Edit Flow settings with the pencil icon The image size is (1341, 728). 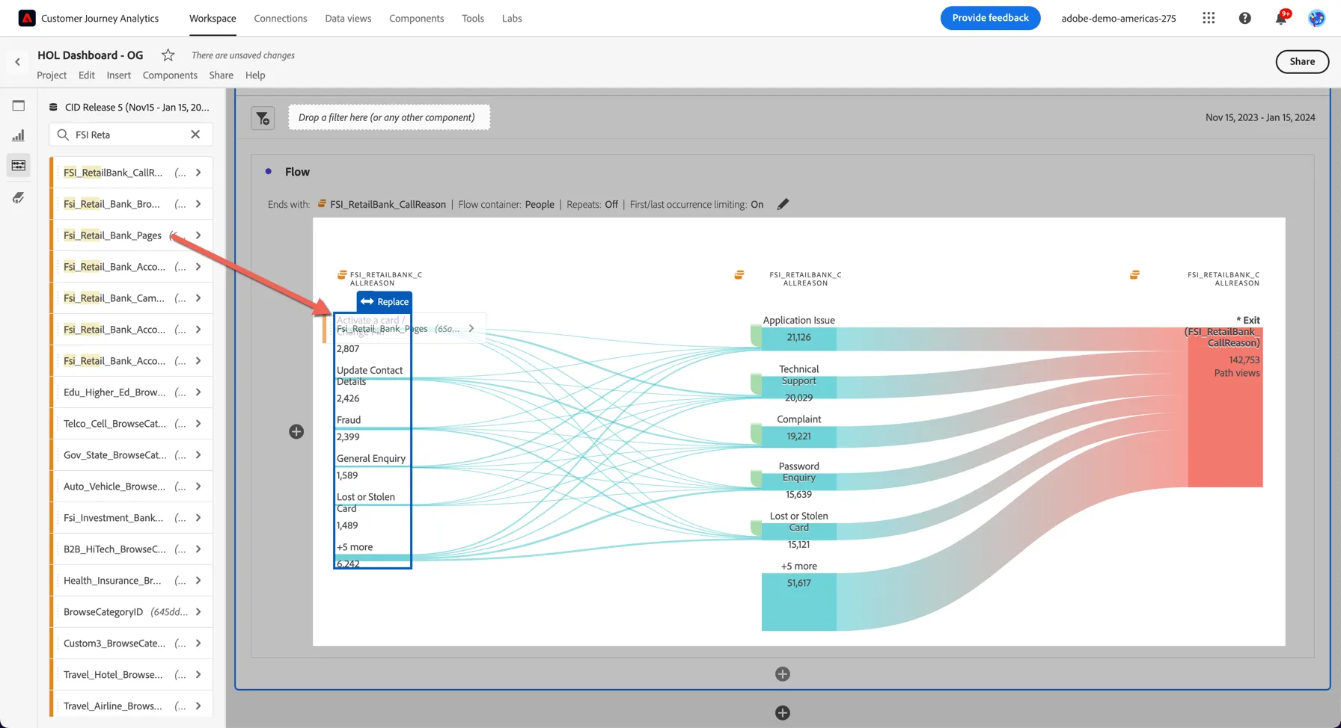[783, 204]
